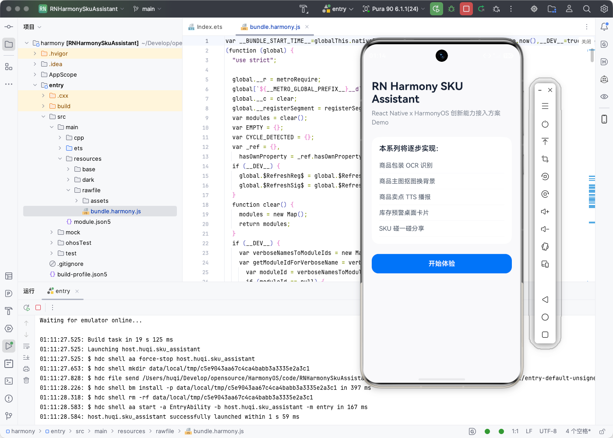Open the Pura 90 device selector dropdown
Image resolution: width=613 pixels, height=438 pixels.
[394, 9]
